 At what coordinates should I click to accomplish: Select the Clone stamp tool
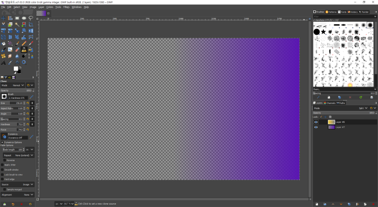click(24, 50)
